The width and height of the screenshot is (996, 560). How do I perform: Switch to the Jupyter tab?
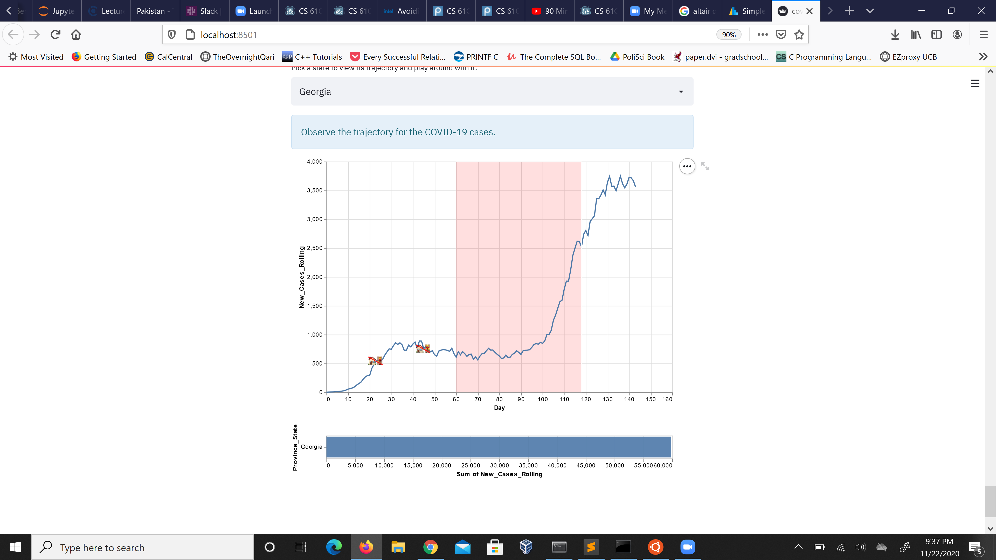[57, 11]
